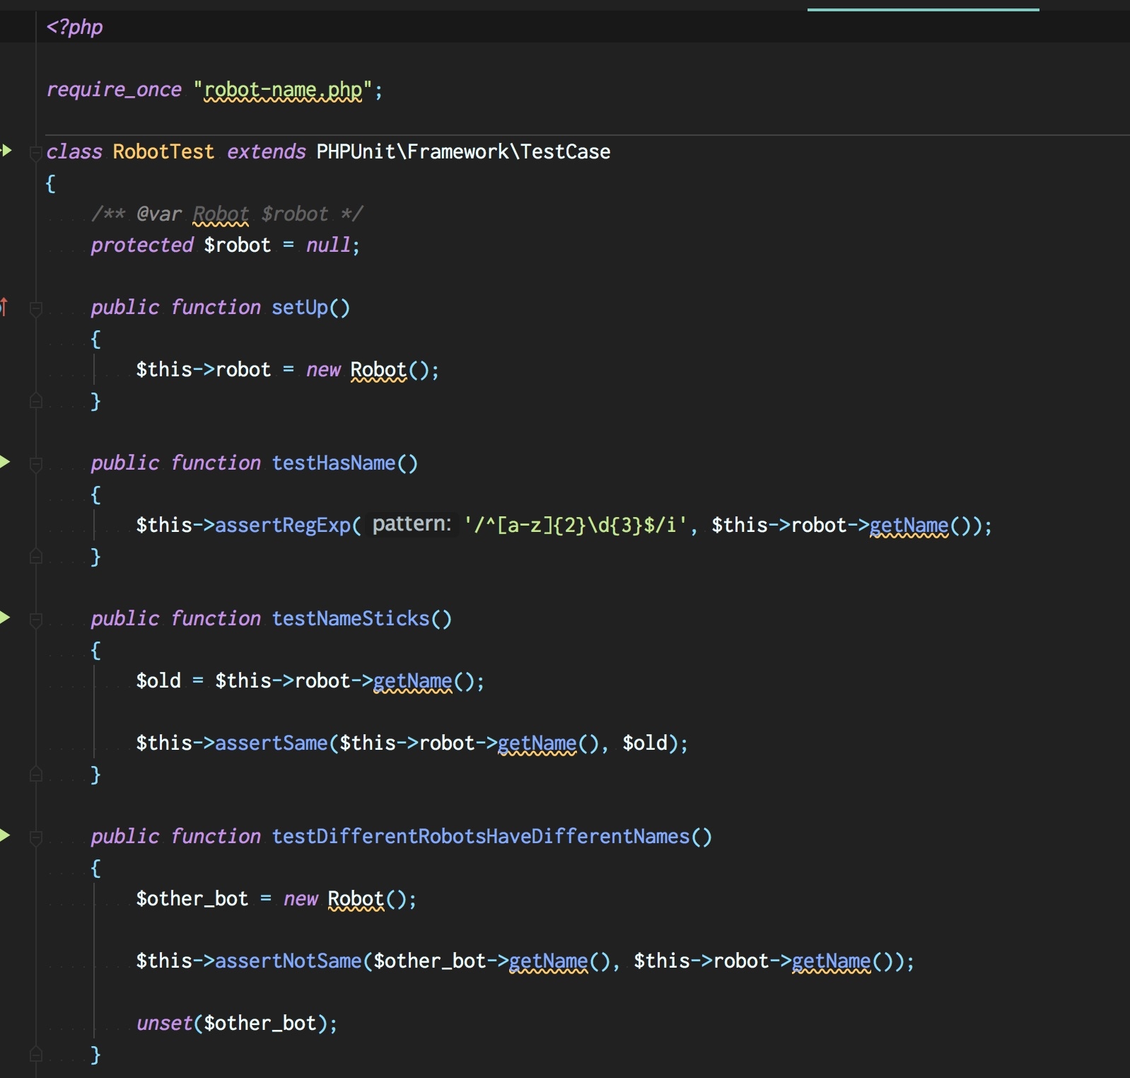Screen dimensions: 1130x1078
Task: Run the RobotTest class from the gutter
Action: [x=6, y=150]
